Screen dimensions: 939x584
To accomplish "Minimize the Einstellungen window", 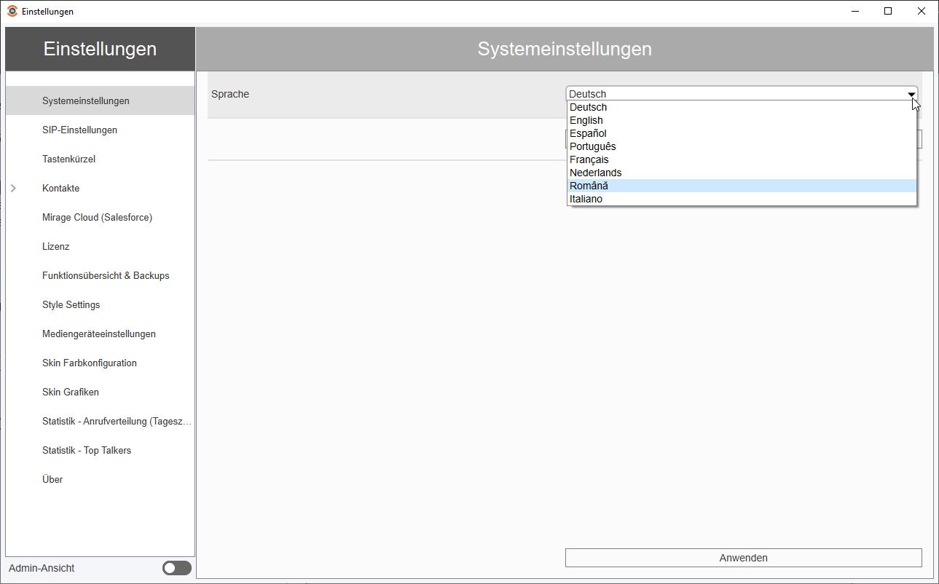I will 854,11.
